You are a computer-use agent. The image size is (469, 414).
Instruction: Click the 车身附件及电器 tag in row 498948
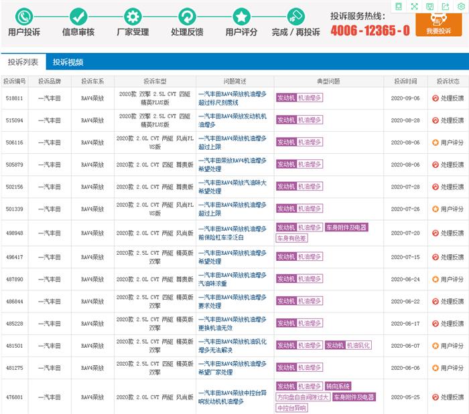[346, 227]
